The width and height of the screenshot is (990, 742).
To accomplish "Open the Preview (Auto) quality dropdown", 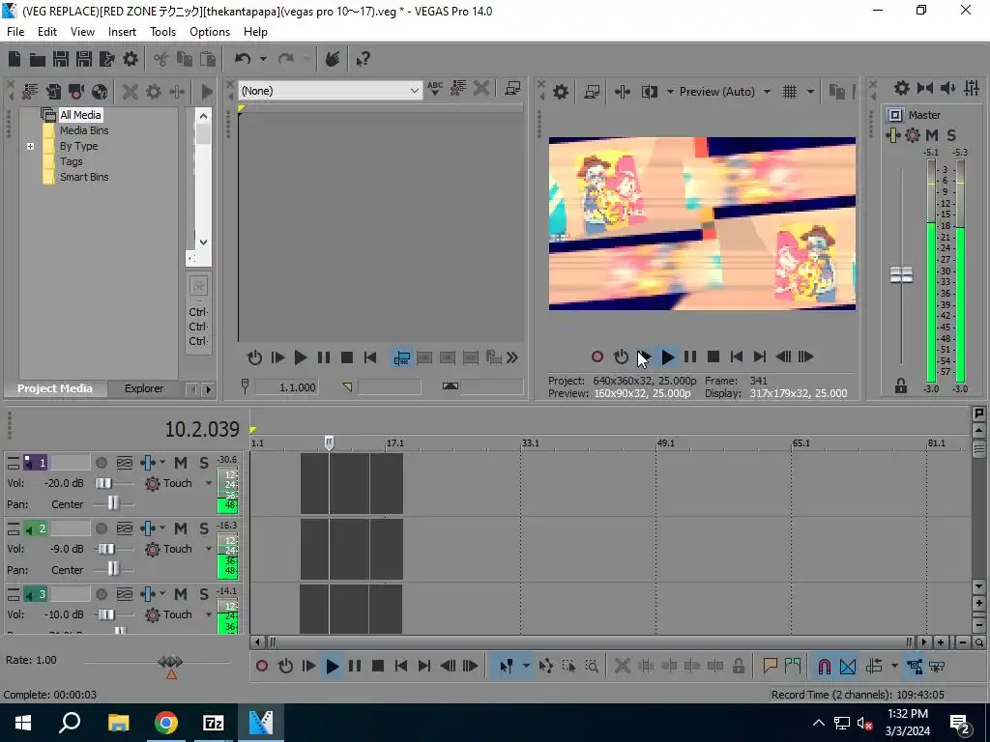I will [767, 92].
